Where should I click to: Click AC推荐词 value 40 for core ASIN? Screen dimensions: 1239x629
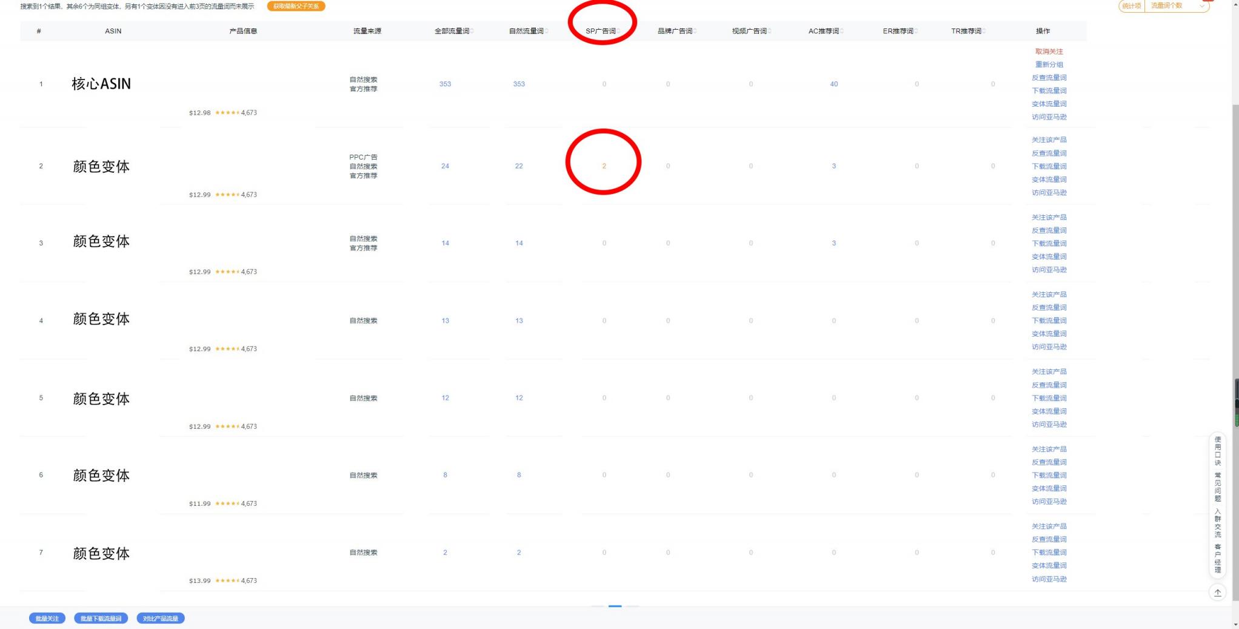coord(833,84)
